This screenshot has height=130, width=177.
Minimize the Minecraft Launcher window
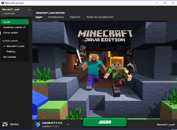pyautogui.click(x=157, y=3)
